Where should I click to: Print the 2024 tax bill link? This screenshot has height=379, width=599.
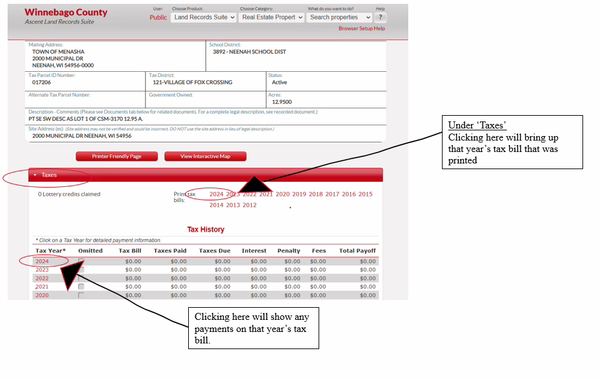tap(216, 195)
